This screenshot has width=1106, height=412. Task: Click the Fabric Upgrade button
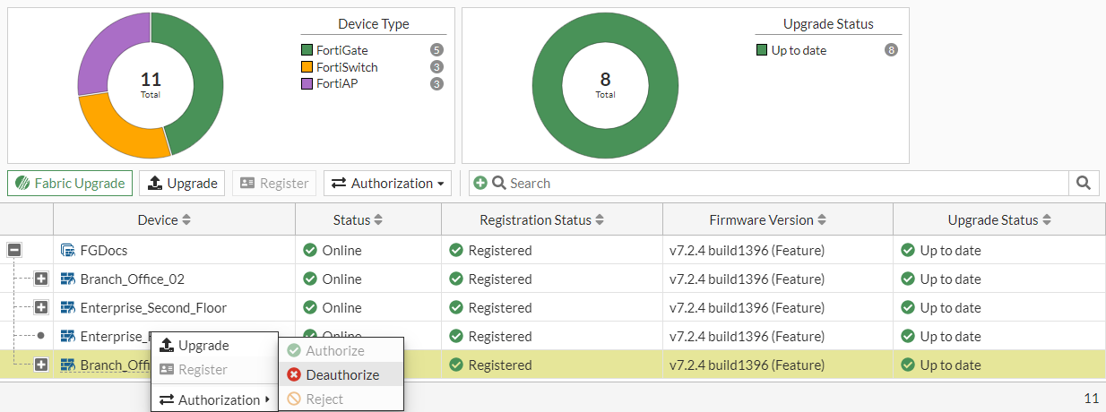pos(70,184)
